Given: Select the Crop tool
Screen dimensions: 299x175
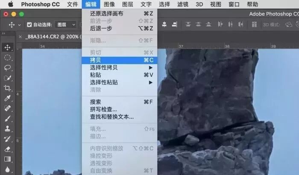Looking at the screenshot, I should (x=7, y=88).
